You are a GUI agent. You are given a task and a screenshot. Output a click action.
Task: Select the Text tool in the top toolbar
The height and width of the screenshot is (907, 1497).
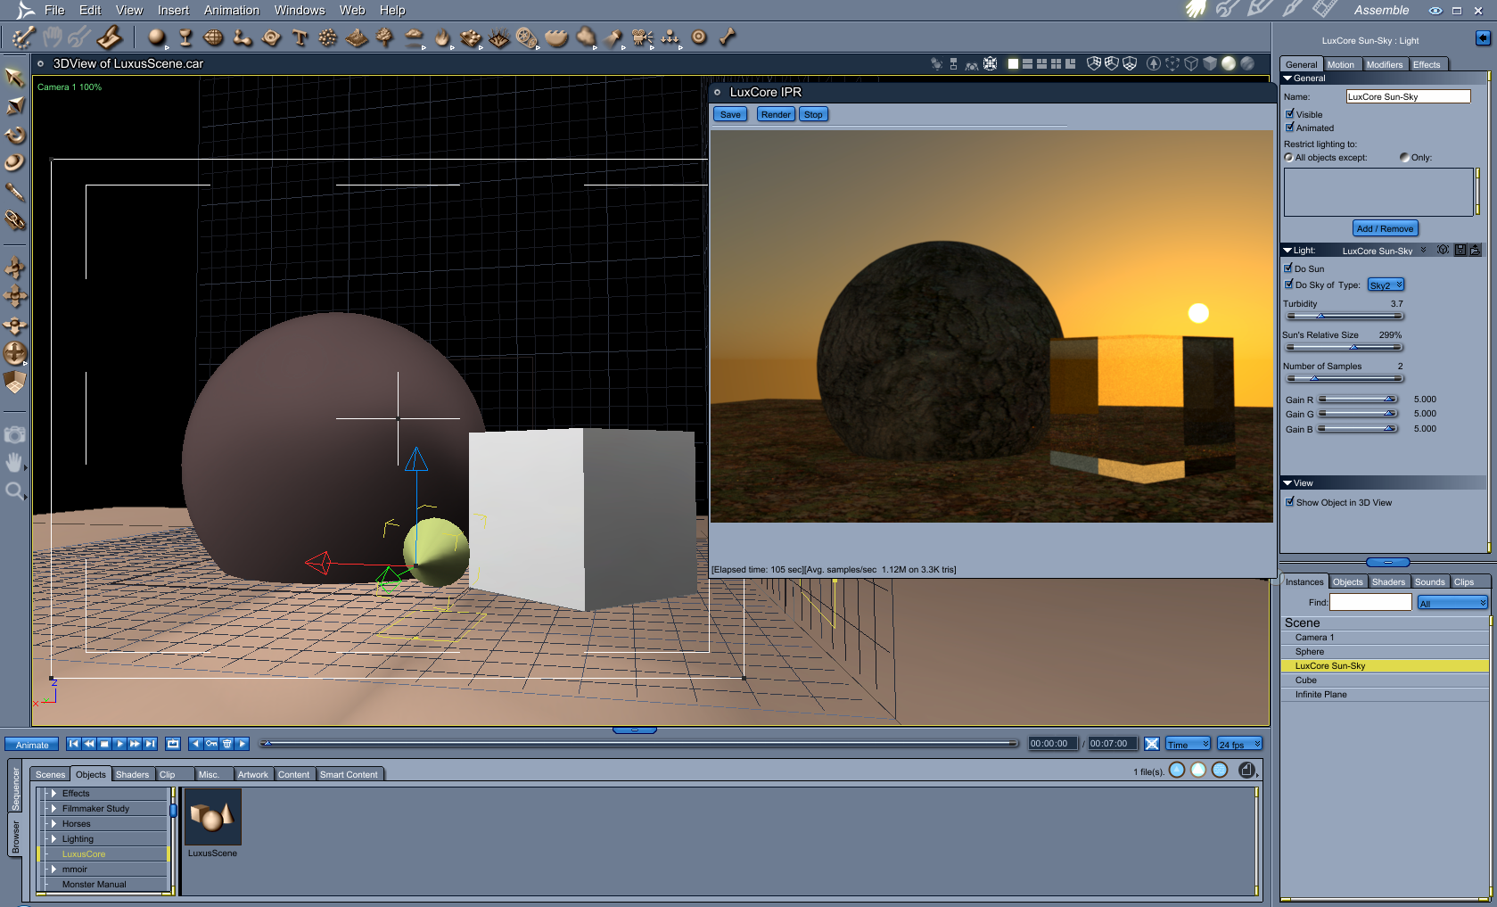click(300, 37)
